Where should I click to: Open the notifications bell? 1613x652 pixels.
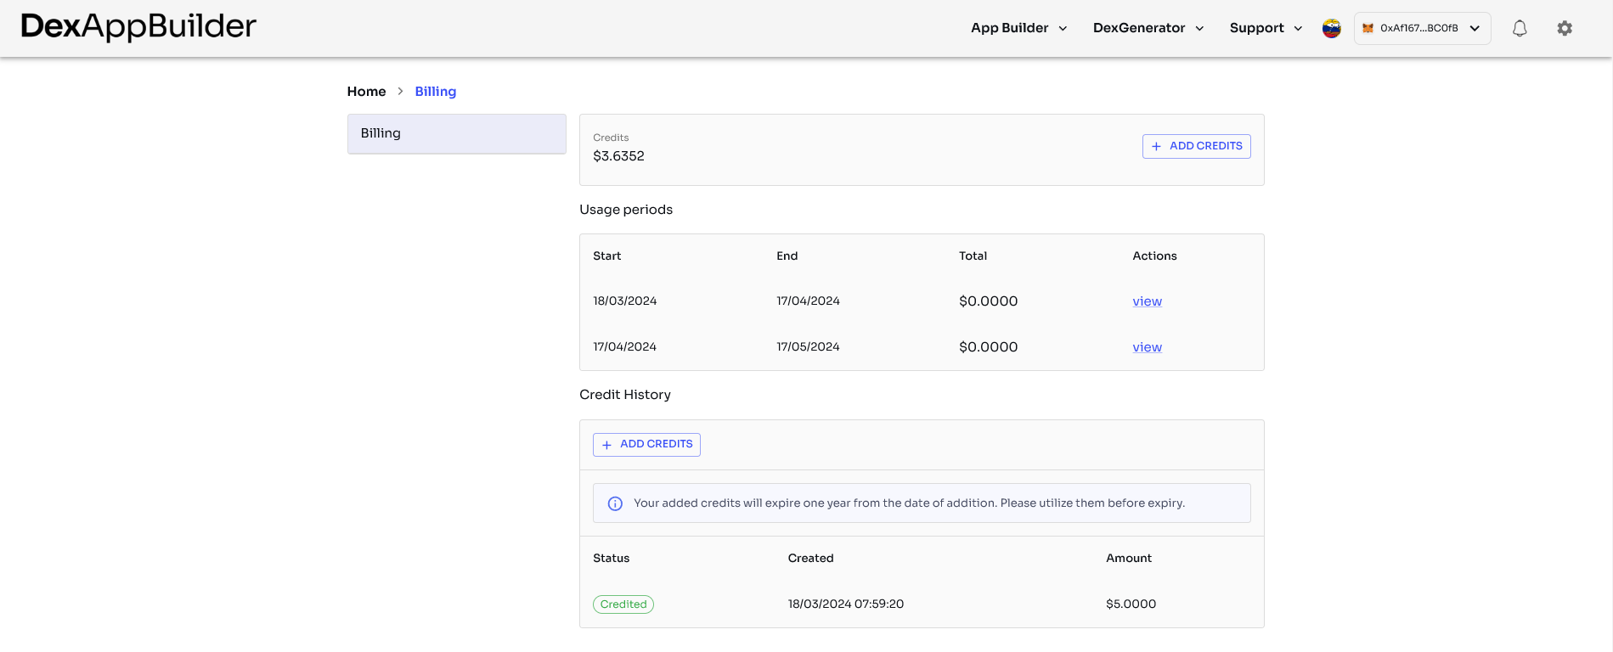click(1519, 28)
